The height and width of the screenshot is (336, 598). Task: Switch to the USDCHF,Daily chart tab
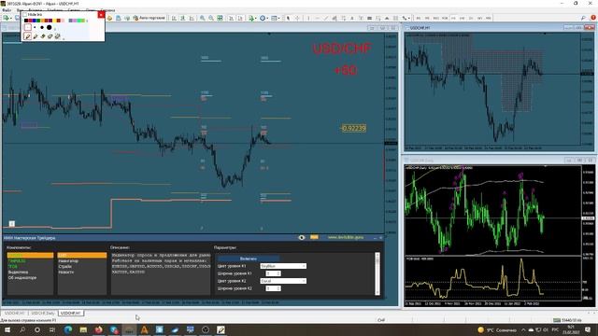pos(43,313)
